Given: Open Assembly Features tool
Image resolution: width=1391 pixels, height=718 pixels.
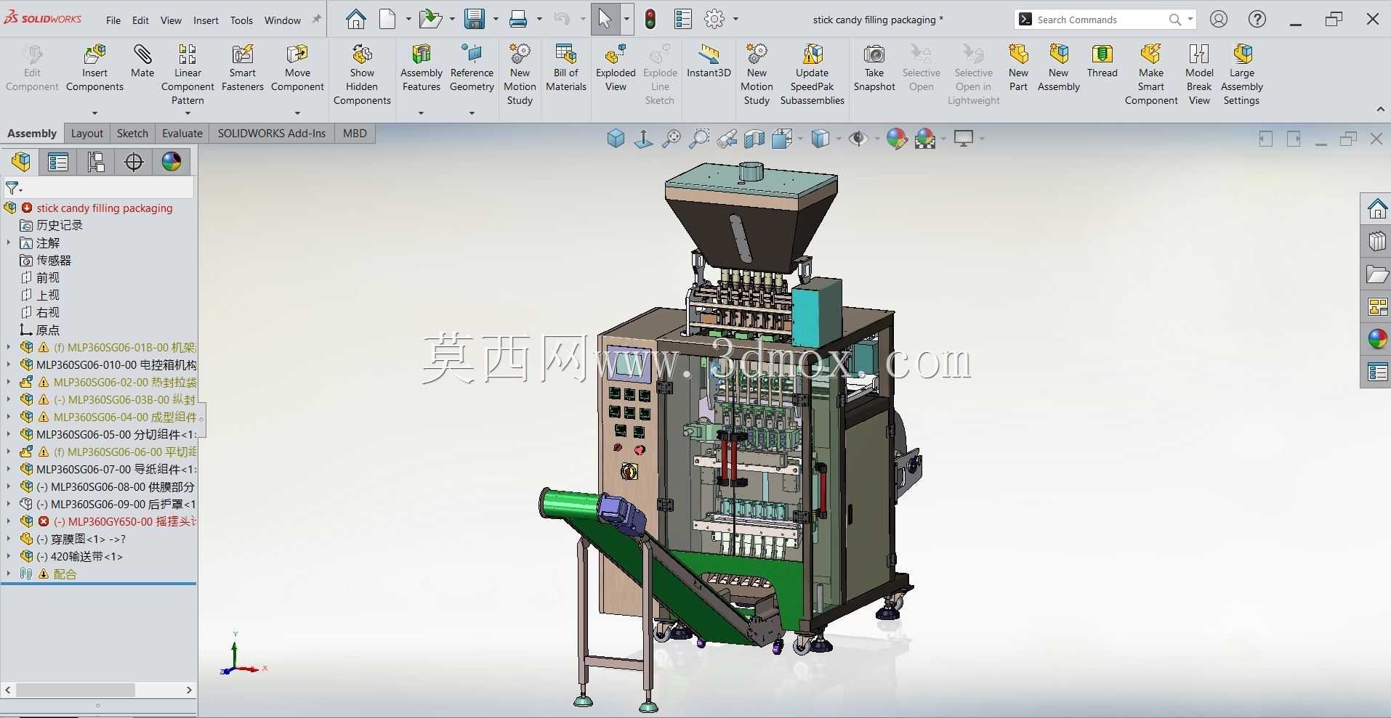Looking at the screenshot, I should pyautogui.click(x=422, y=68).
